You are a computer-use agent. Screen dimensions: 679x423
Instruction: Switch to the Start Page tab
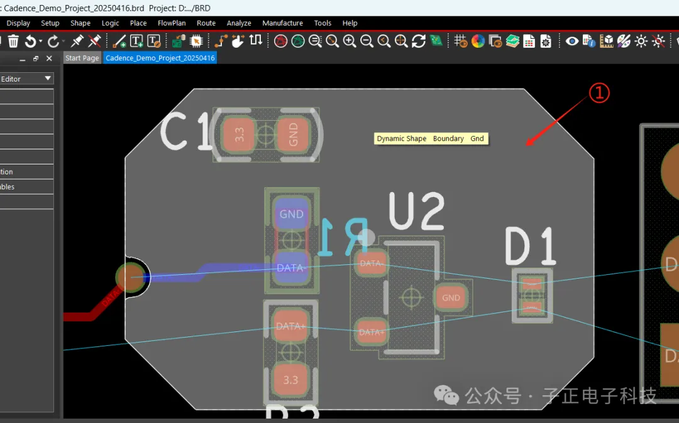coord(82,58)
